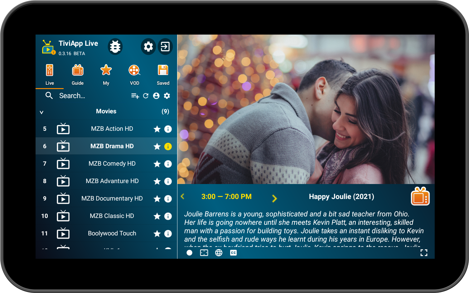Open the VOD tab
Screen dimensions: 469x293
(134, 75)
